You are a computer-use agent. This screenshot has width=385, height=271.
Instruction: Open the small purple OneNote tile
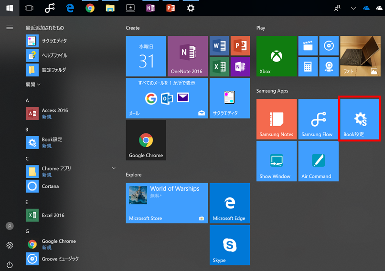[240, 66]
